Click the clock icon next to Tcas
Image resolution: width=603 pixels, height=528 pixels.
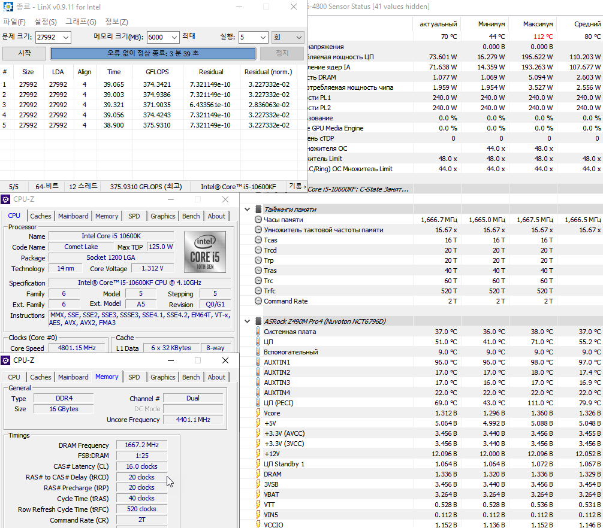[258, 240]
